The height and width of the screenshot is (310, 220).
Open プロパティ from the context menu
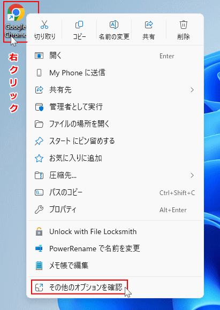pyautogui.click(x=115, y=210)
